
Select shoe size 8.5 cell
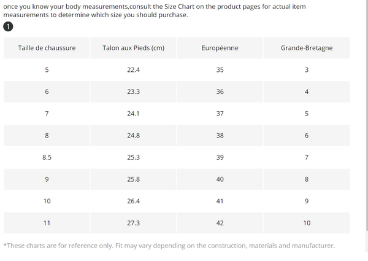pos(47,157)
